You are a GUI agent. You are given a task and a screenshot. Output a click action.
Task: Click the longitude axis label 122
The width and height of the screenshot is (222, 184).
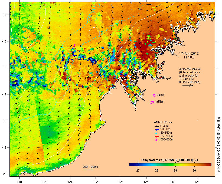(x=96, y=182)
